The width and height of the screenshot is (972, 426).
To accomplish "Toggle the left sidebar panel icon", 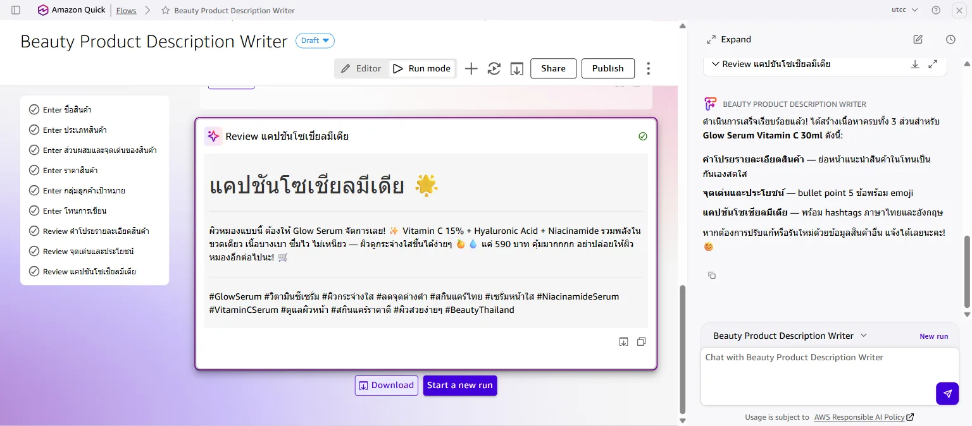I will [16, 10].
